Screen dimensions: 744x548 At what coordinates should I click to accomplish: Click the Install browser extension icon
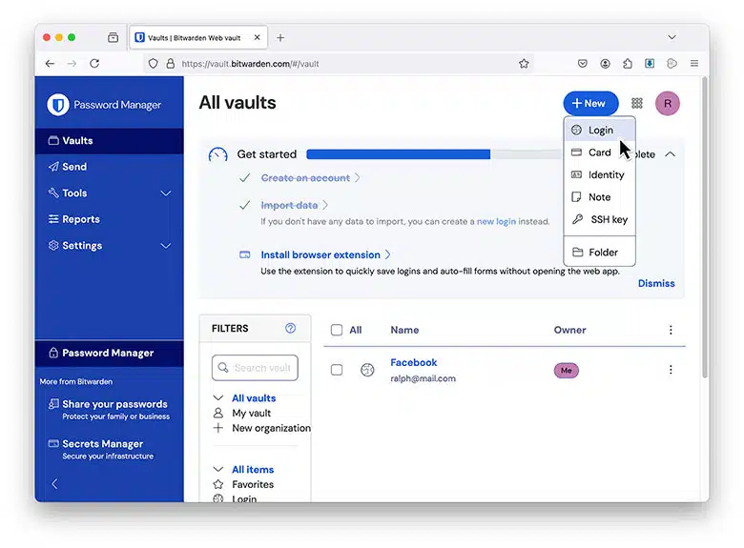(x=244, y=254)
